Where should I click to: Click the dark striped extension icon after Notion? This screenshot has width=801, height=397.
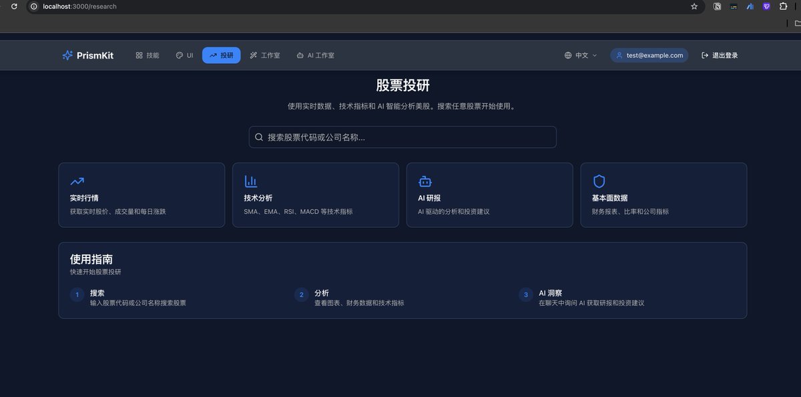point(734,7)
